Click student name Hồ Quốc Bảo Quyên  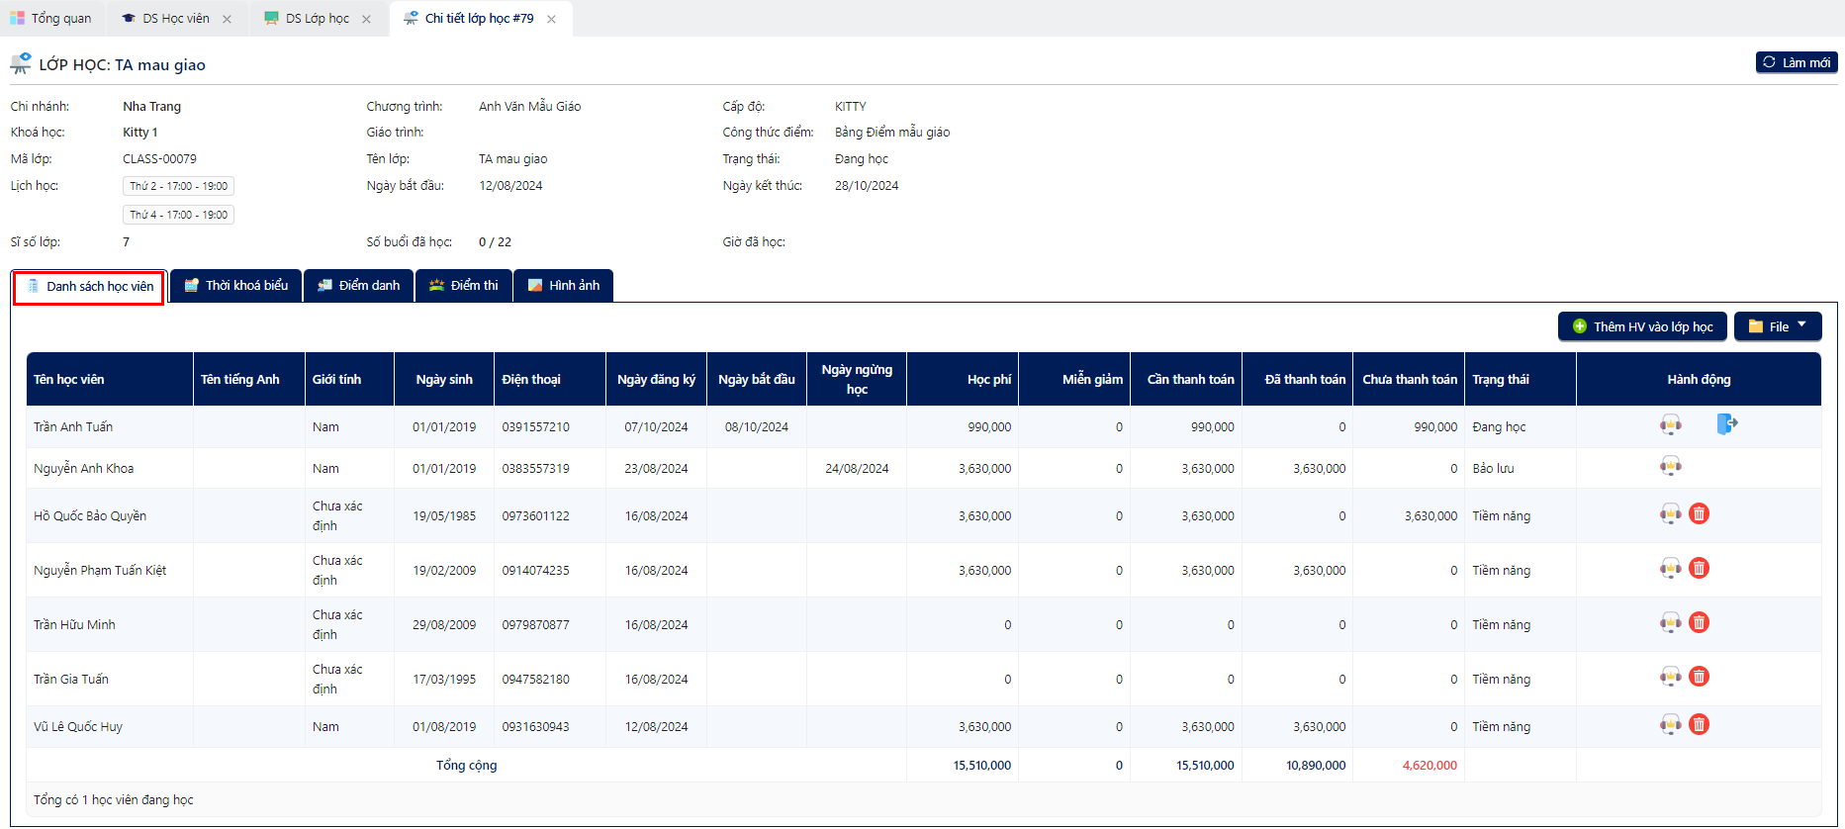pos(90,516)
